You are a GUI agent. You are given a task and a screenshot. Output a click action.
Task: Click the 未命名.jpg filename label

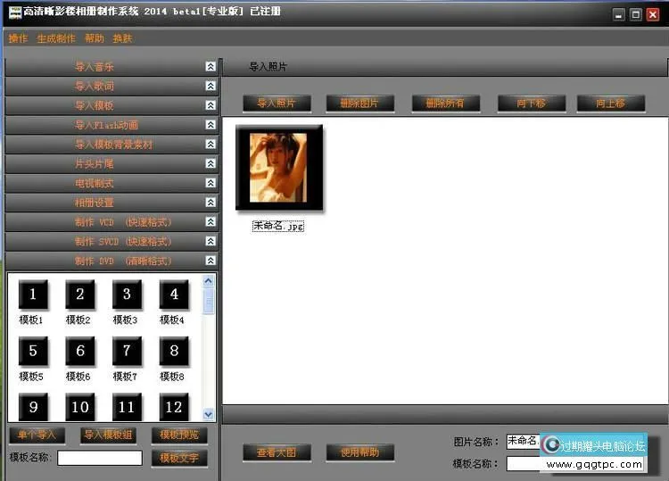(278, 226)
